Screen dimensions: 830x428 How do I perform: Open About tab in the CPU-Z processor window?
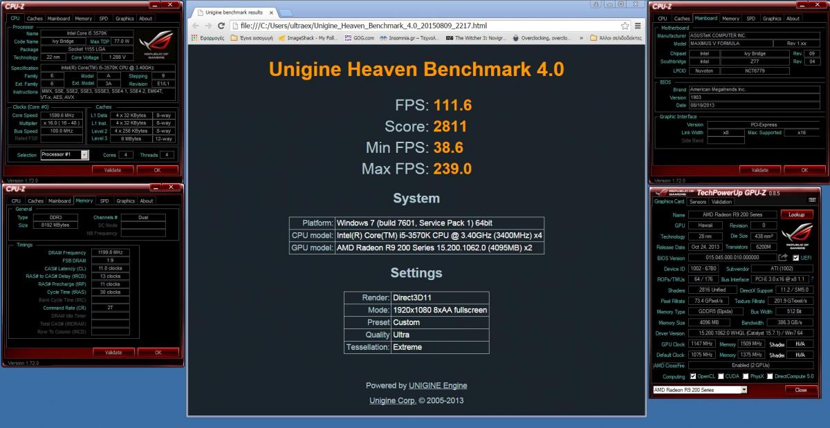pos(146,19)
